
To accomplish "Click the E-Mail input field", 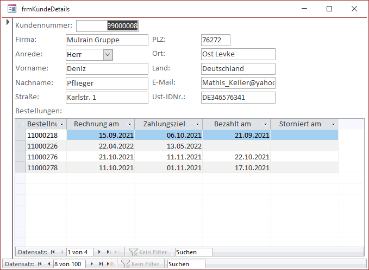I will (237, 83).
